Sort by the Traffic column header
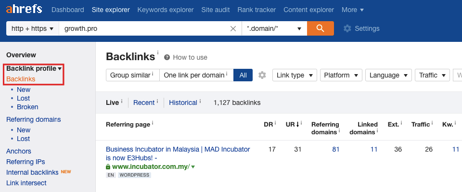 coord(421,125)
